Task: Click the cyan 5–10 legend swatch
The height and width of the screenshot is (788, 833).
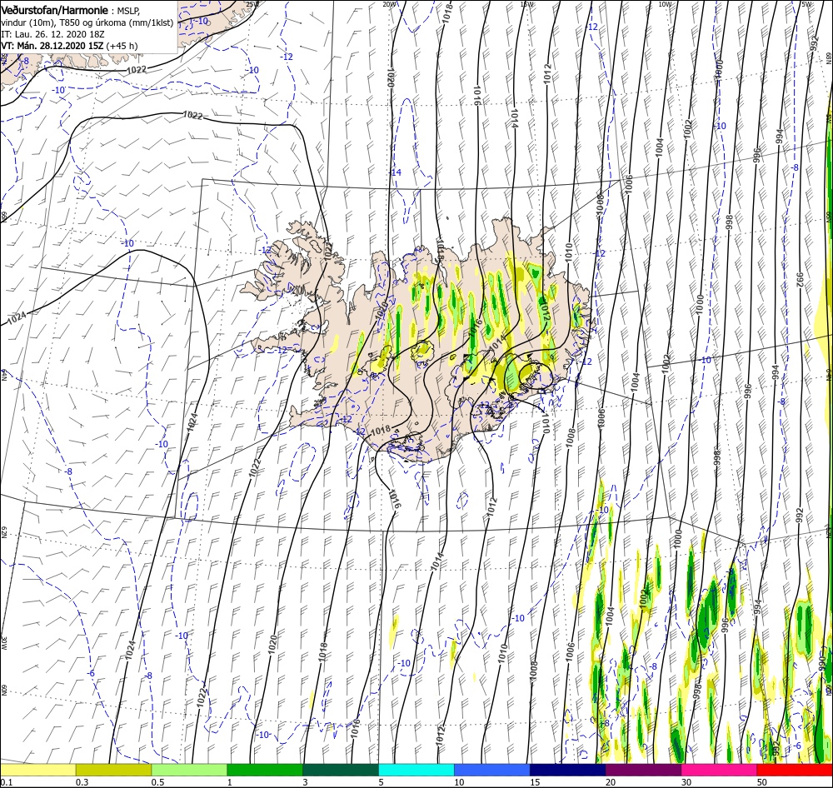Action: [416, 770]
